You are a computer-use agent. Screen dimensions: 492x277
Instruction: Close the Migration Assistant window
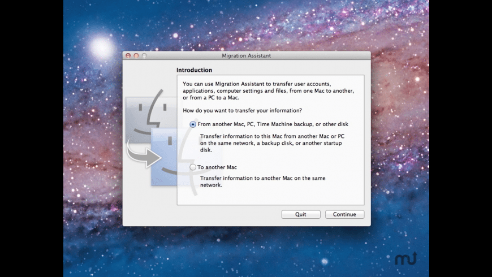[128, 55]
